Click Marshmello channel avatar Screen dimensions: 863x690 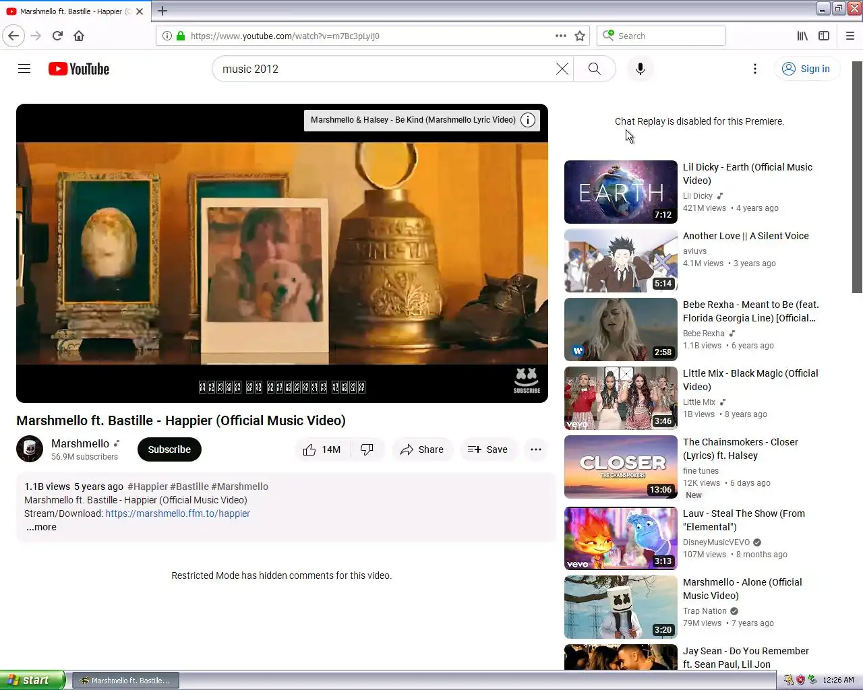point(30,449)
